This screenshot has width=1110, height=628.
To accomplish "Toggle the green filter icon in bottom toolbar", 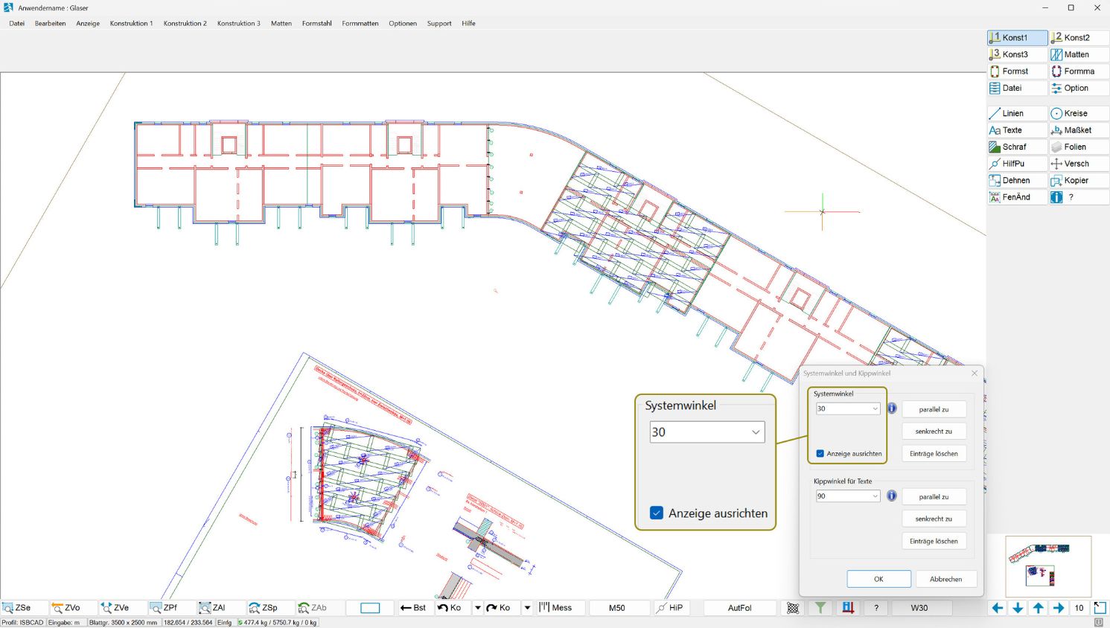I will click(820, 608).
